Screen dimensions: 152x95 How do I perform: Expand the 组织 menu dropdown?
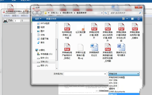pos(38,19)
